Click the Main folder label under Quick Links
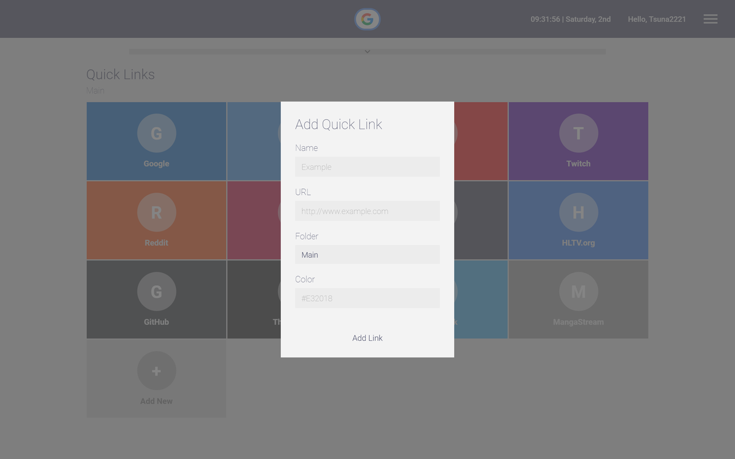735x459 pixels. click(x=95, y=91)
